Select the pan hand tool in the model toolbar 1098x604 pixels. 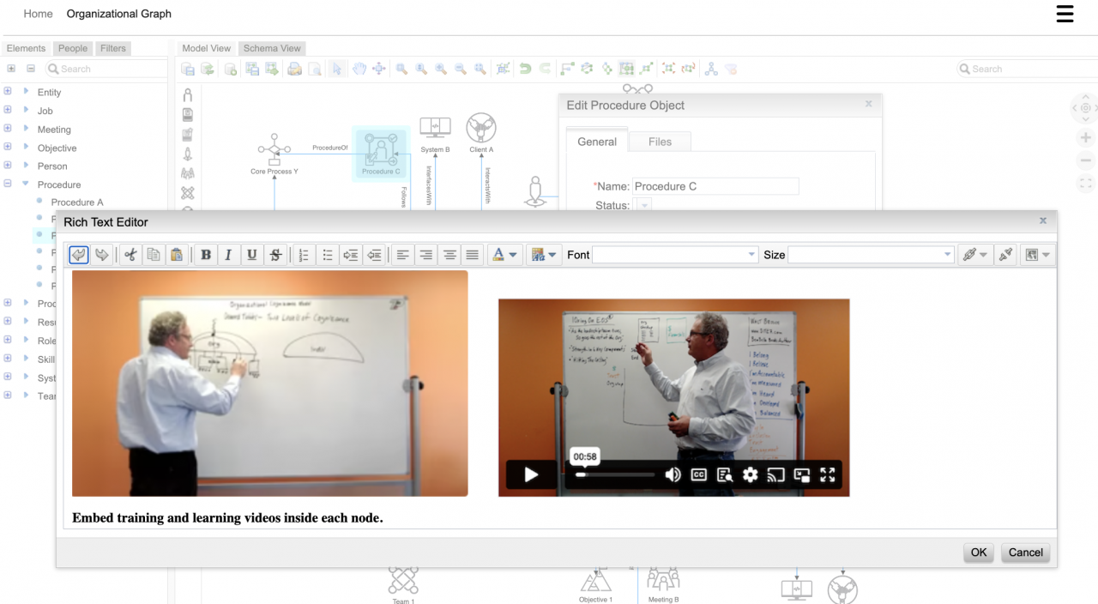pyautogui.click(x=359, y=69)
